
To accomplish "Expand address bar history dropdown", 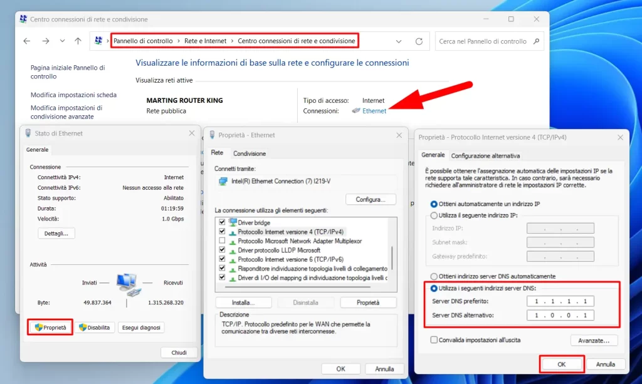I will click(x=398, y=41).
